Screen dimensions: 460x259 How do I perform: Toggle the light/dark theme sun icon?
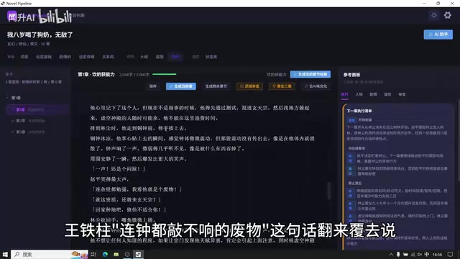tap(434, 15)
